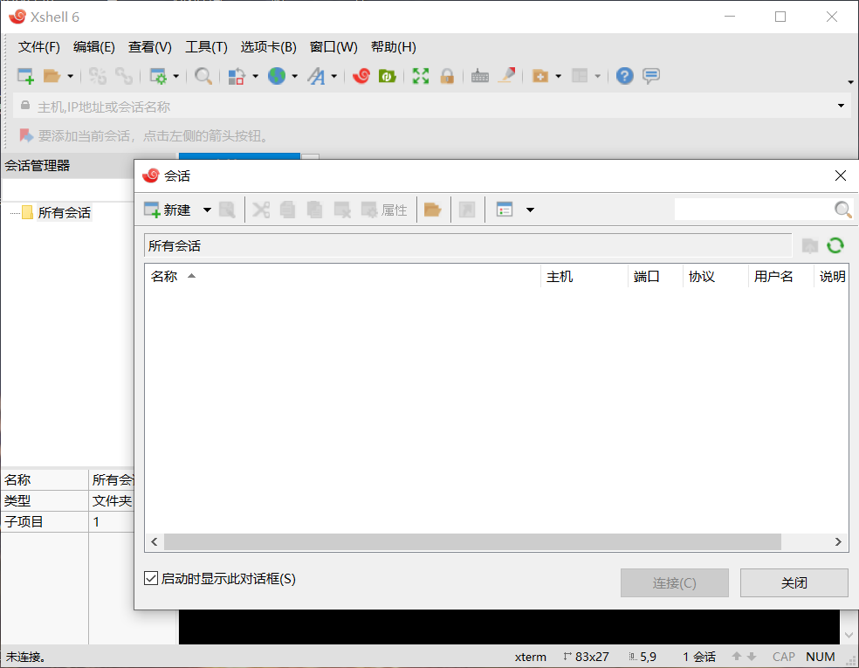The height and width of the screenshot is (668, 859).
Task: Click the new session icon in main toolbar
Action: [25, 76]
